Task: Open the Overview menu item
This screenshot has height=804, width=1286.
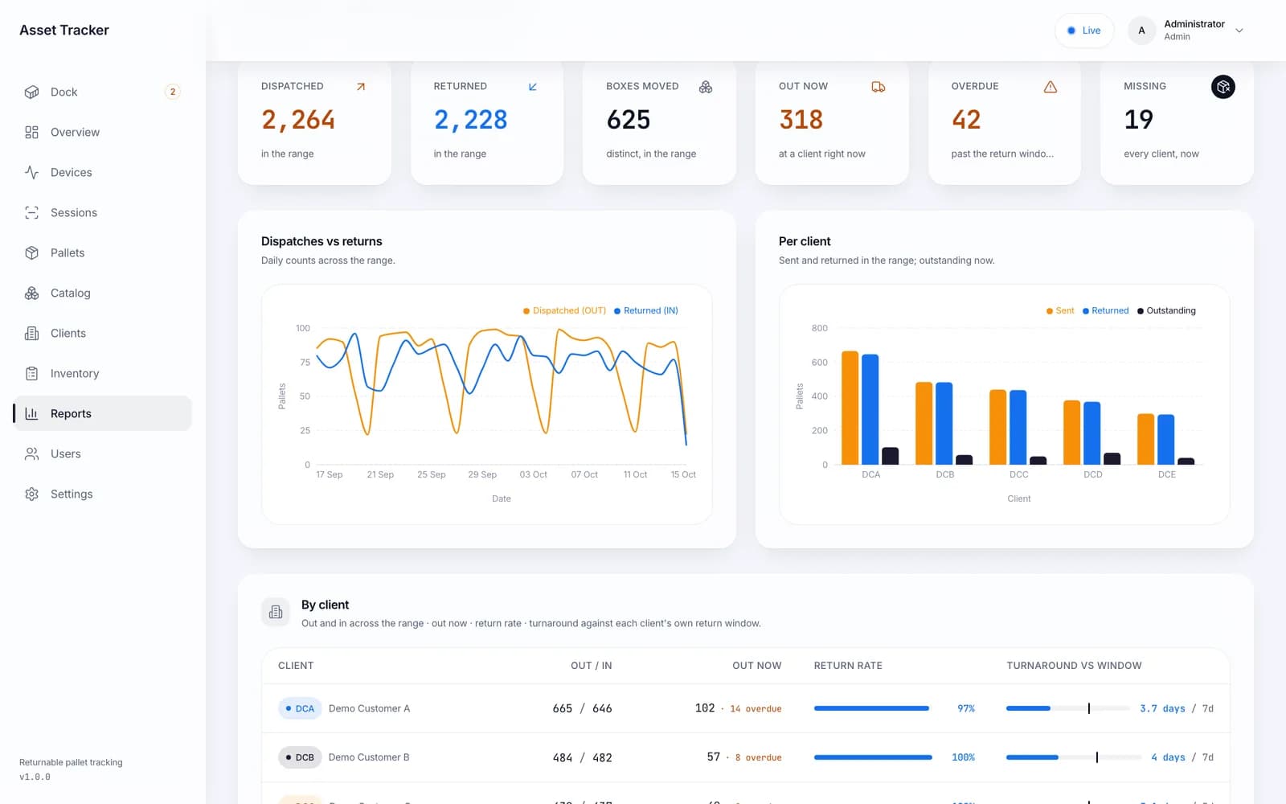Action: [102, 132]
